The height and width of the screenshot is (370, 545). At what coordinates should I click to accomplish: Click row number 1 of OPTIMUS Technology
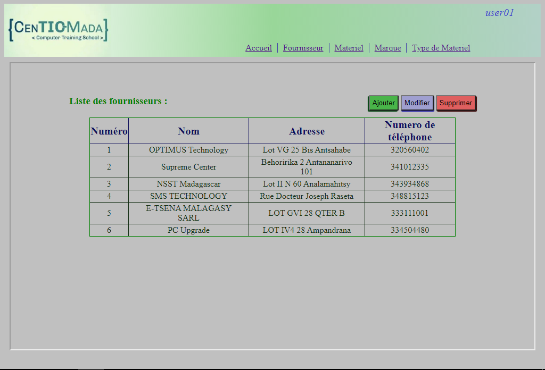click(109, 150)
